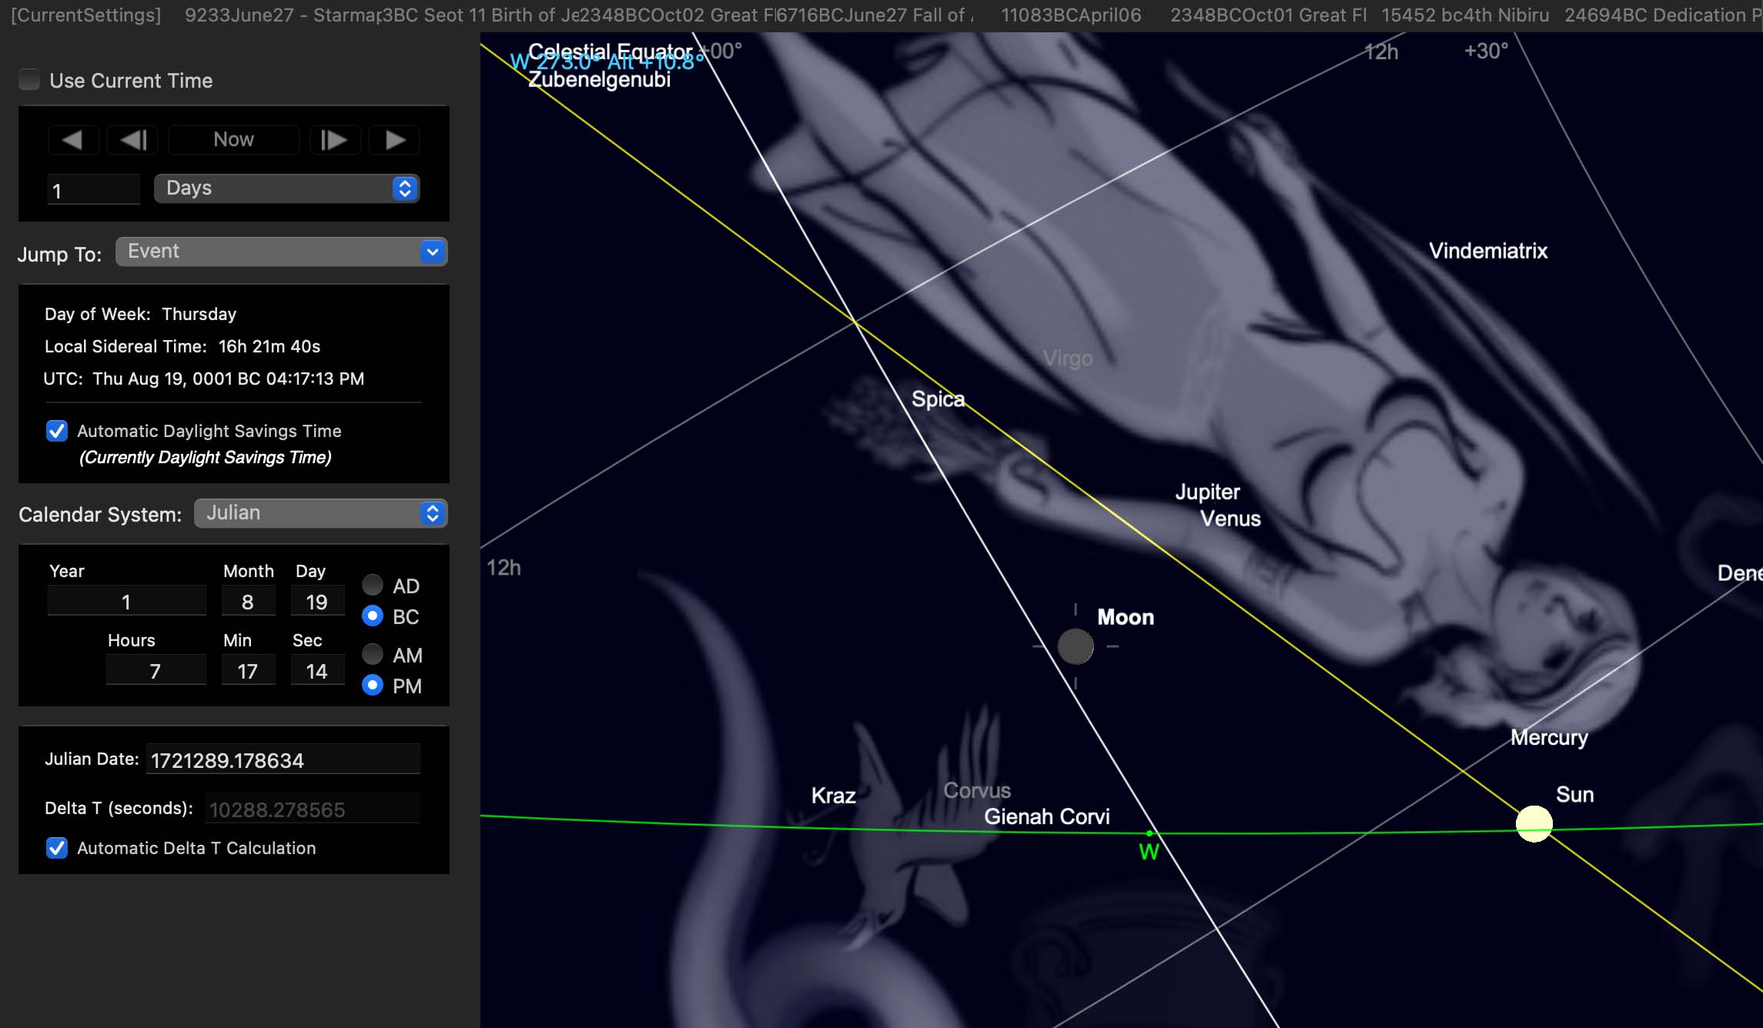
Task: Click the Day input field
Action: click(317, 601)
